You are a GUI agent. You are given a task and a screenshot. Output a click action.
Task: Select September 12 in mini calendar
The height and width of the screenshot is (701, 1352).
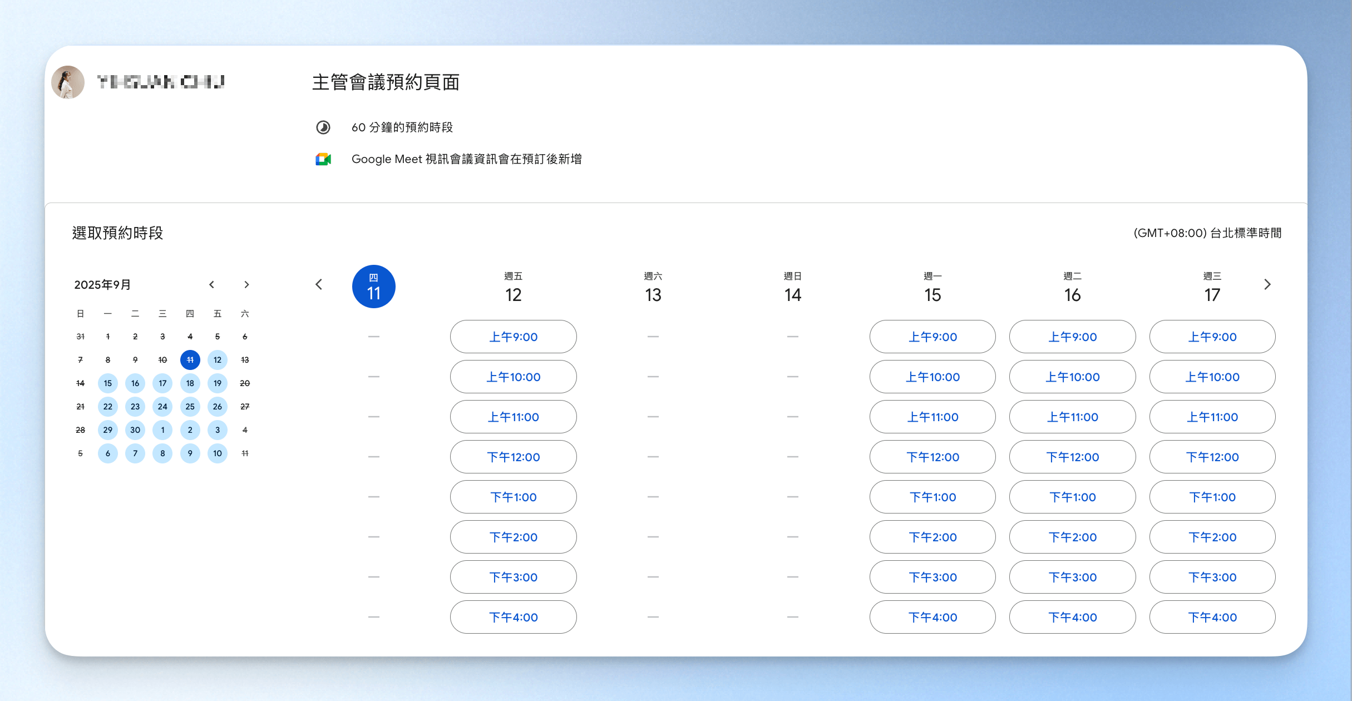pyautogui.click(x=218, y=360)
